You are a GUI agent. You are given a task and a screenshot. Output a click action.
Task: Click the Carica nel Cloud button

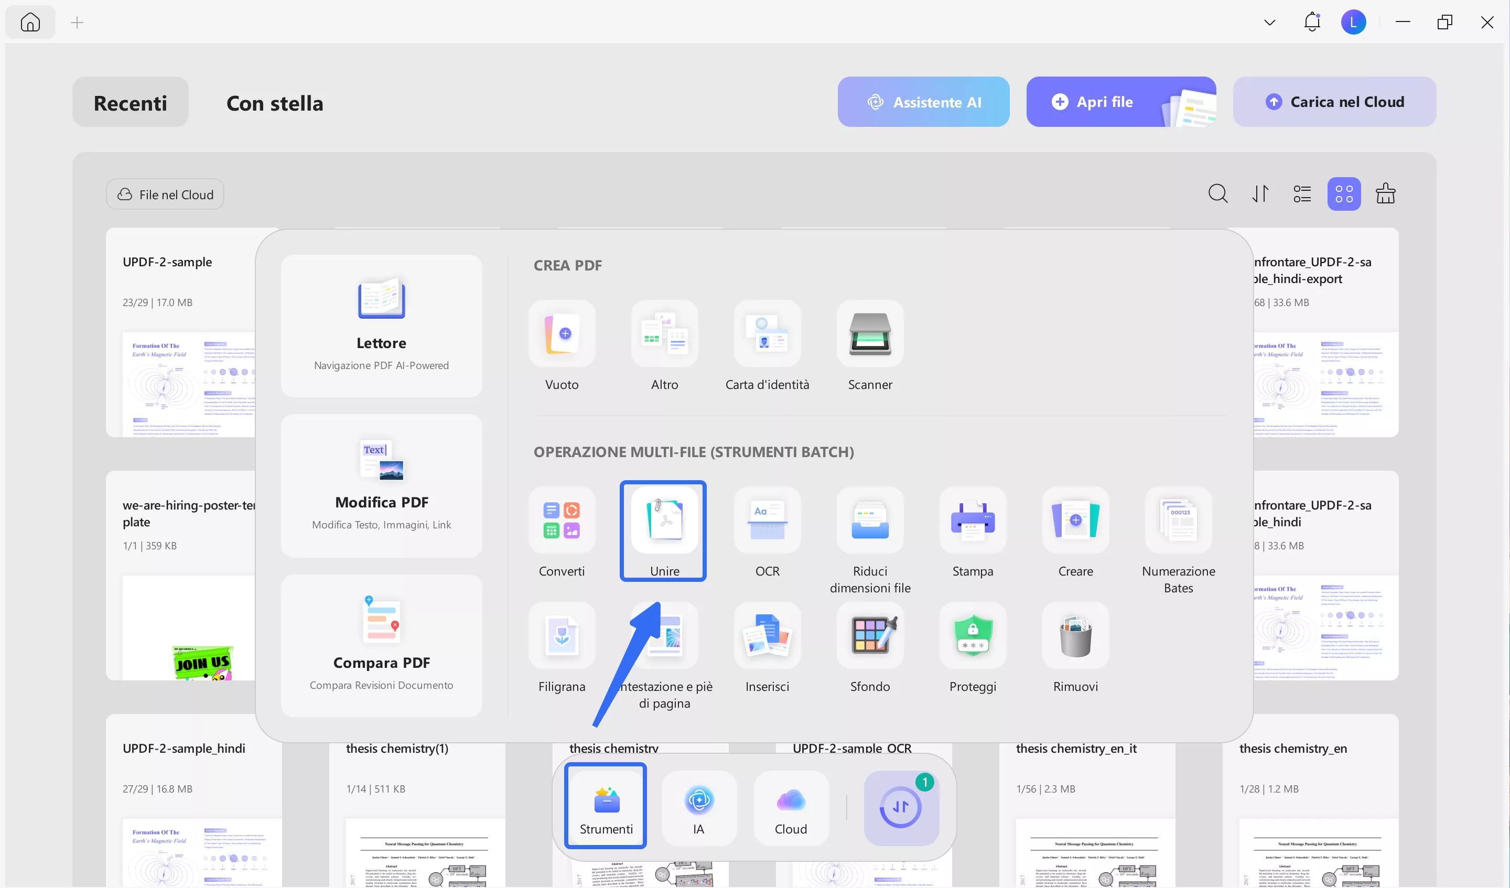(x=1334, y=102)
